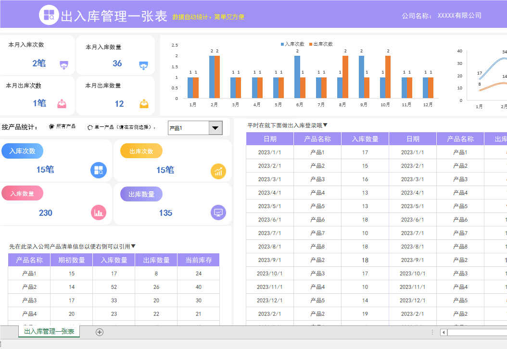Click the 平时在就下面做出入库登录哦 note

pos(288,125)
